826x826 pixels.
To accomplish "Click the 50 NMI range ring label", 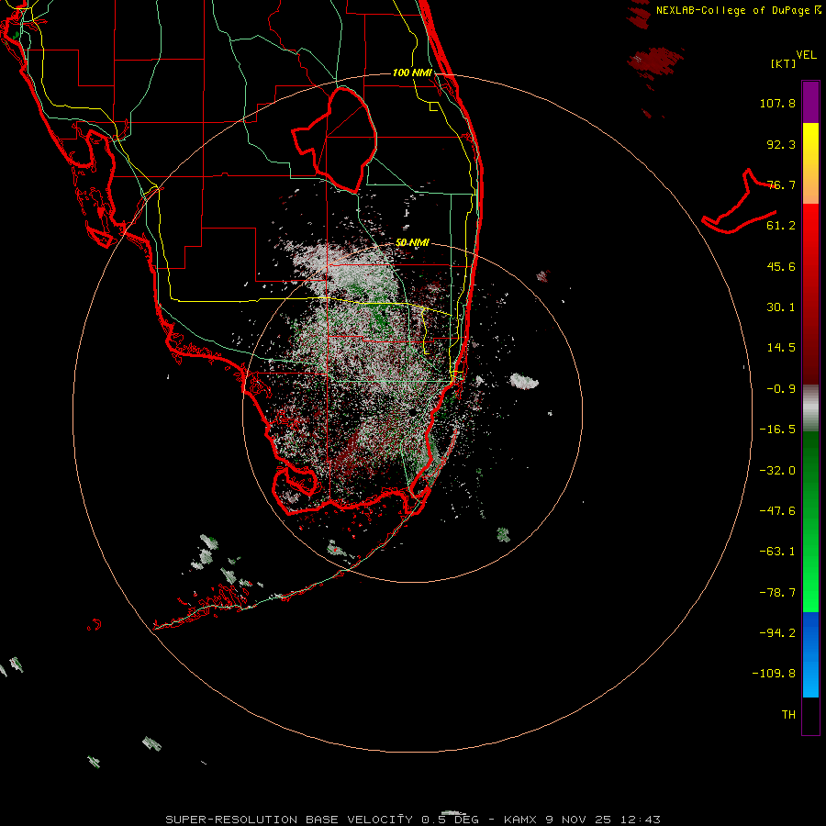I will point(412,242).
